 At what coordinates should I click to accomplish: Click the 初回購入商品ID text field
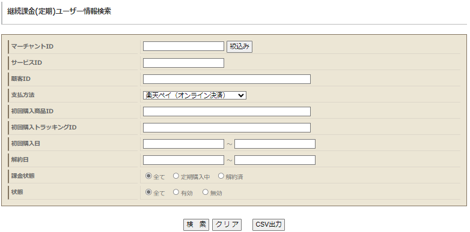tap(227, 112)
